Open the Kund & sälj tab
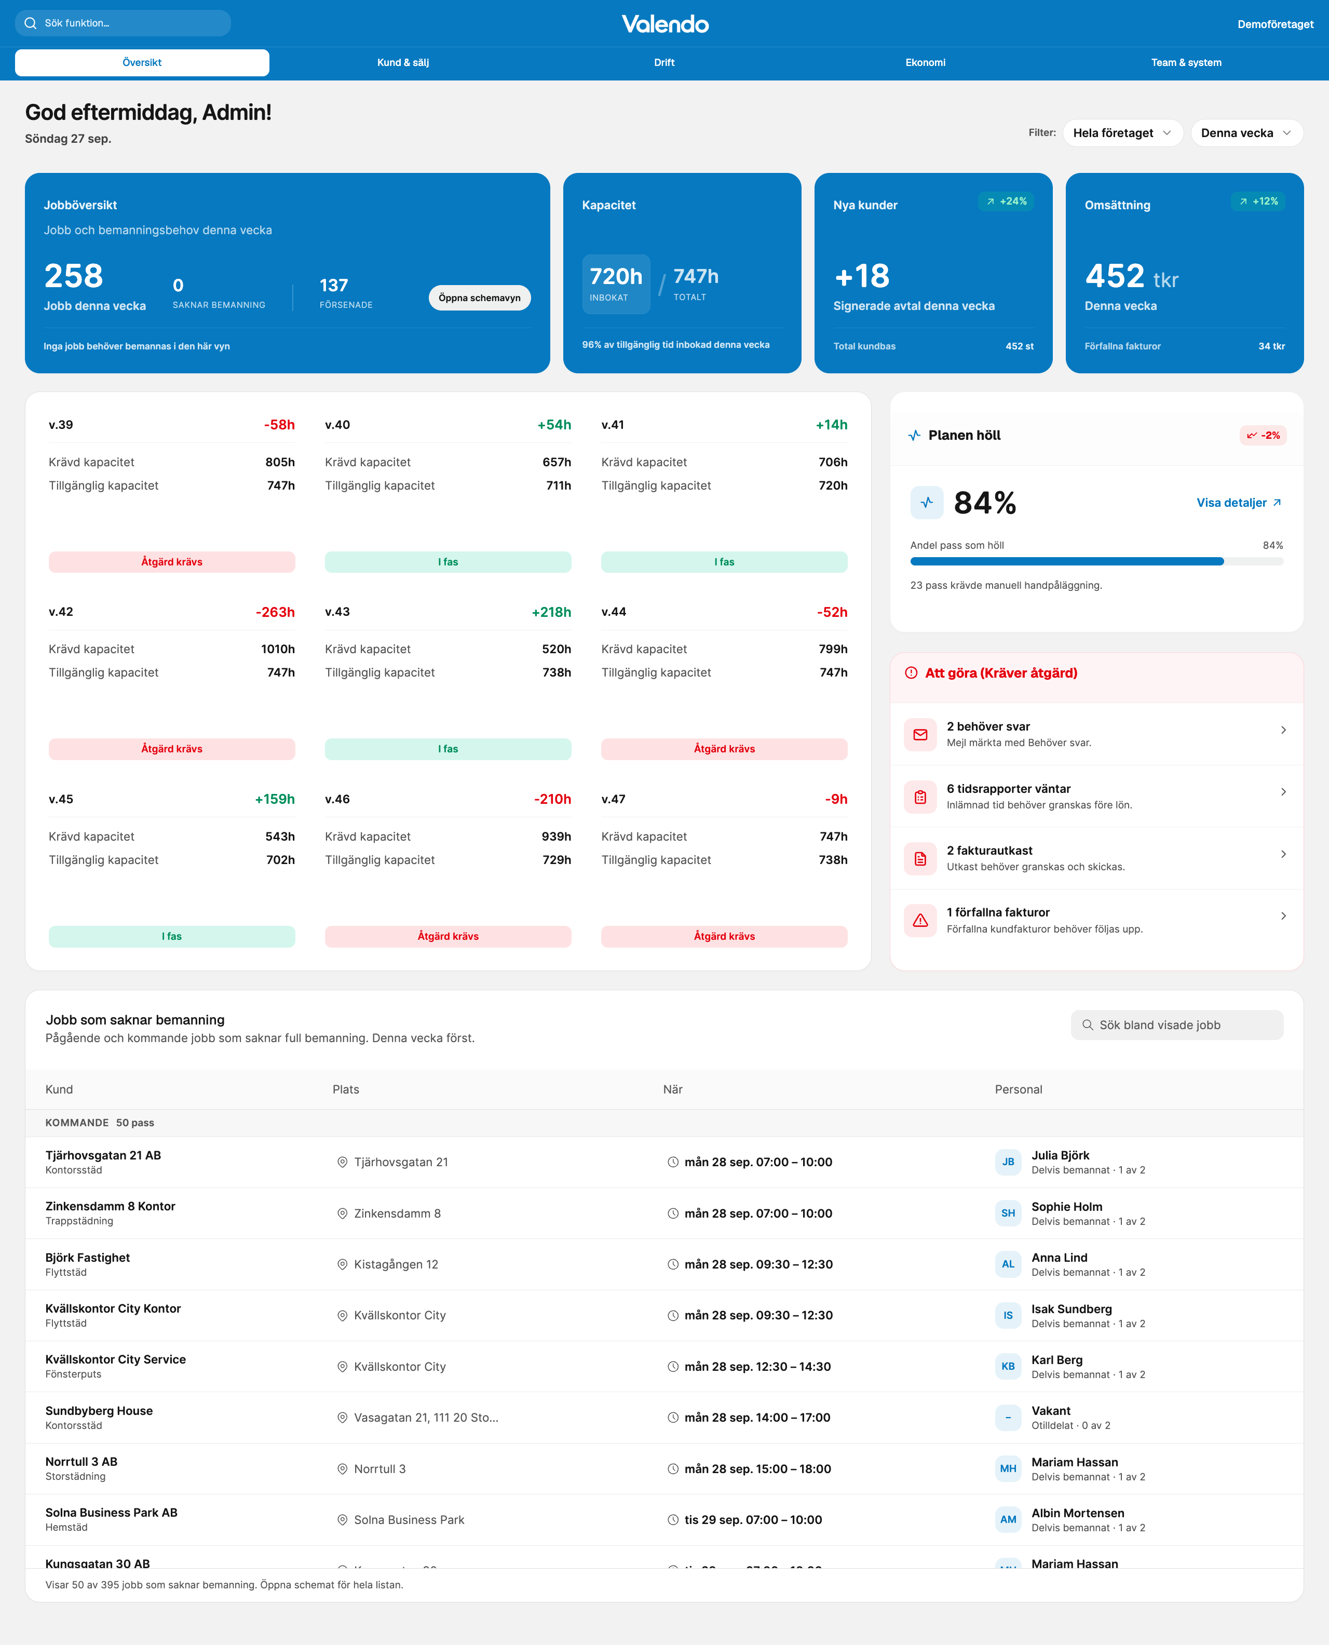This screenshot has width=1329, height=1645. coord(403,63)
